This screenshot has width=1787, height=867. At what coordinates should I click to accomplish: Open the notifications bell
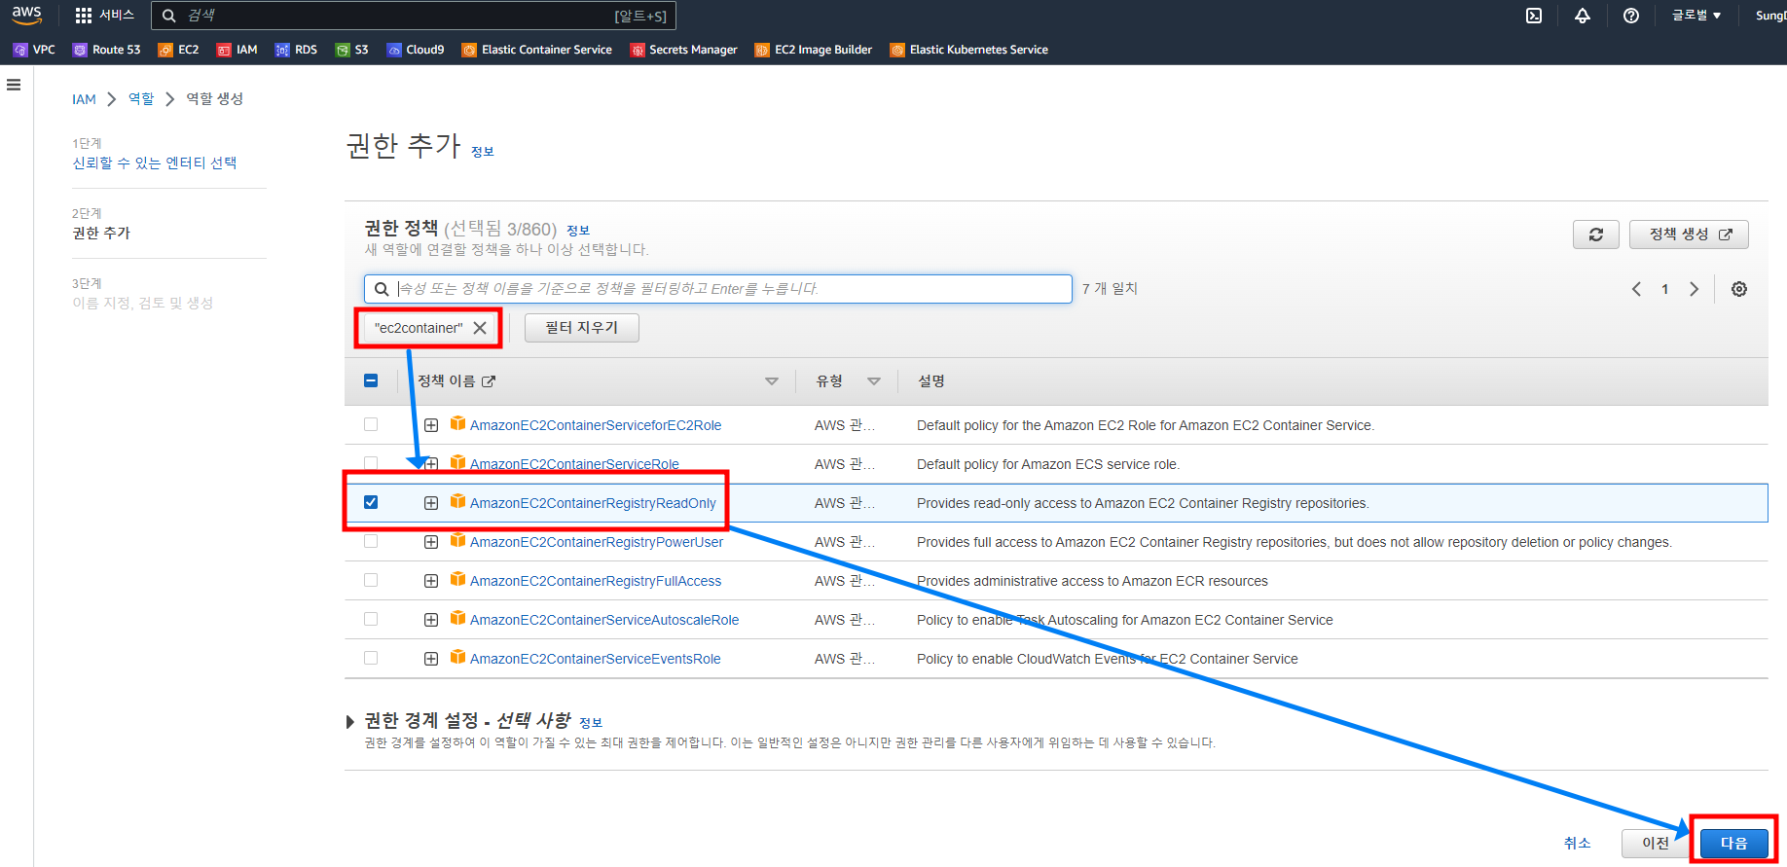click(x=1583, y=16)
